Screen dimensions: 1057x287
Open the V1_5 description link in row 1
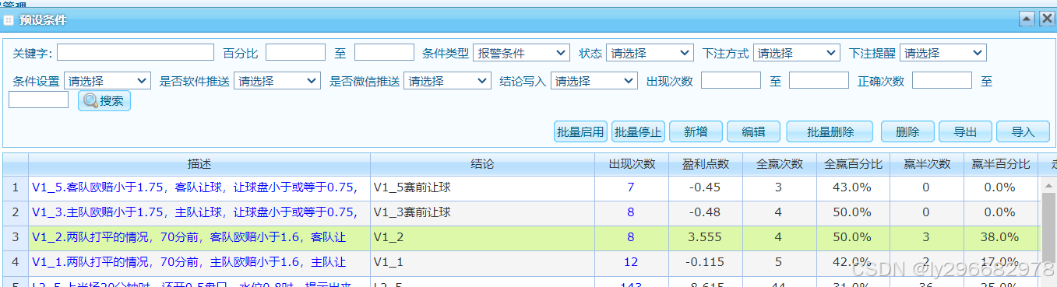(x=195, y=187)
